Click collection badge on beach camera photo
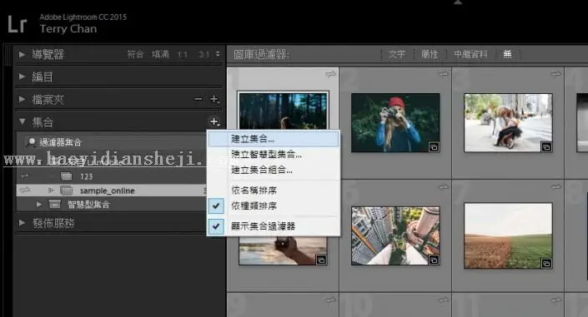Viewport: 588px width, 317px height. click(321, 260)
